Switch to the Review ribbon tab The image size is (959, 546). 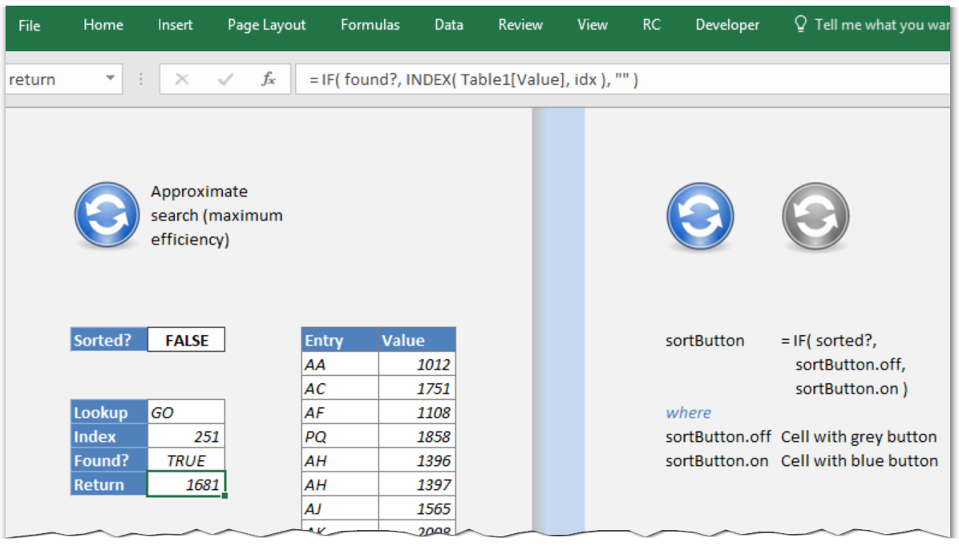[x=520, y=25]
